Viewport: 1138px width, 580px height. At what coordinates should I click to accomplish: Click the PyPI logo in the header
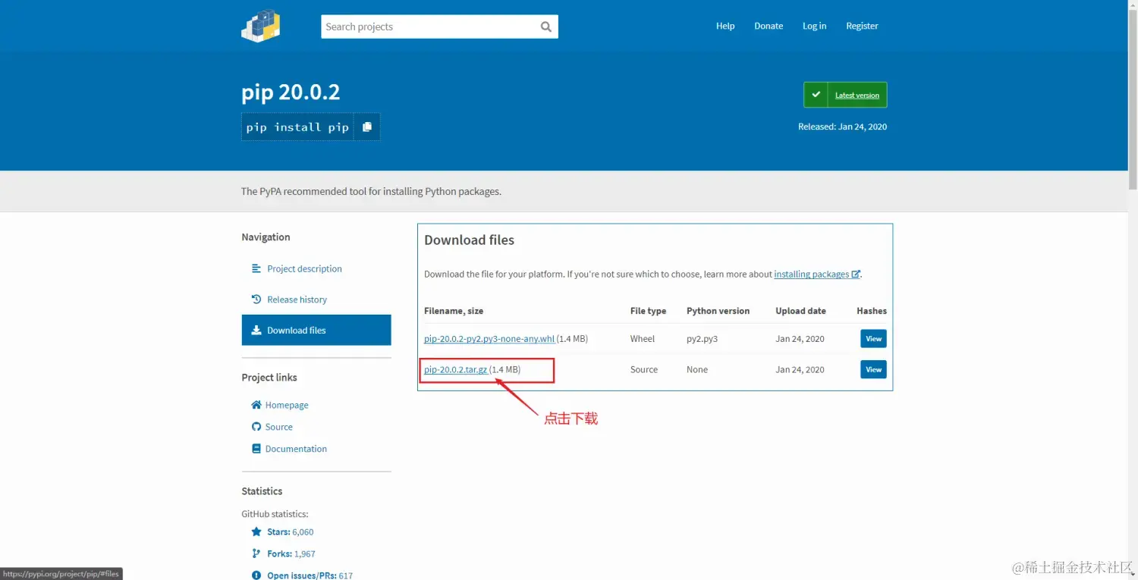point(261,26)
